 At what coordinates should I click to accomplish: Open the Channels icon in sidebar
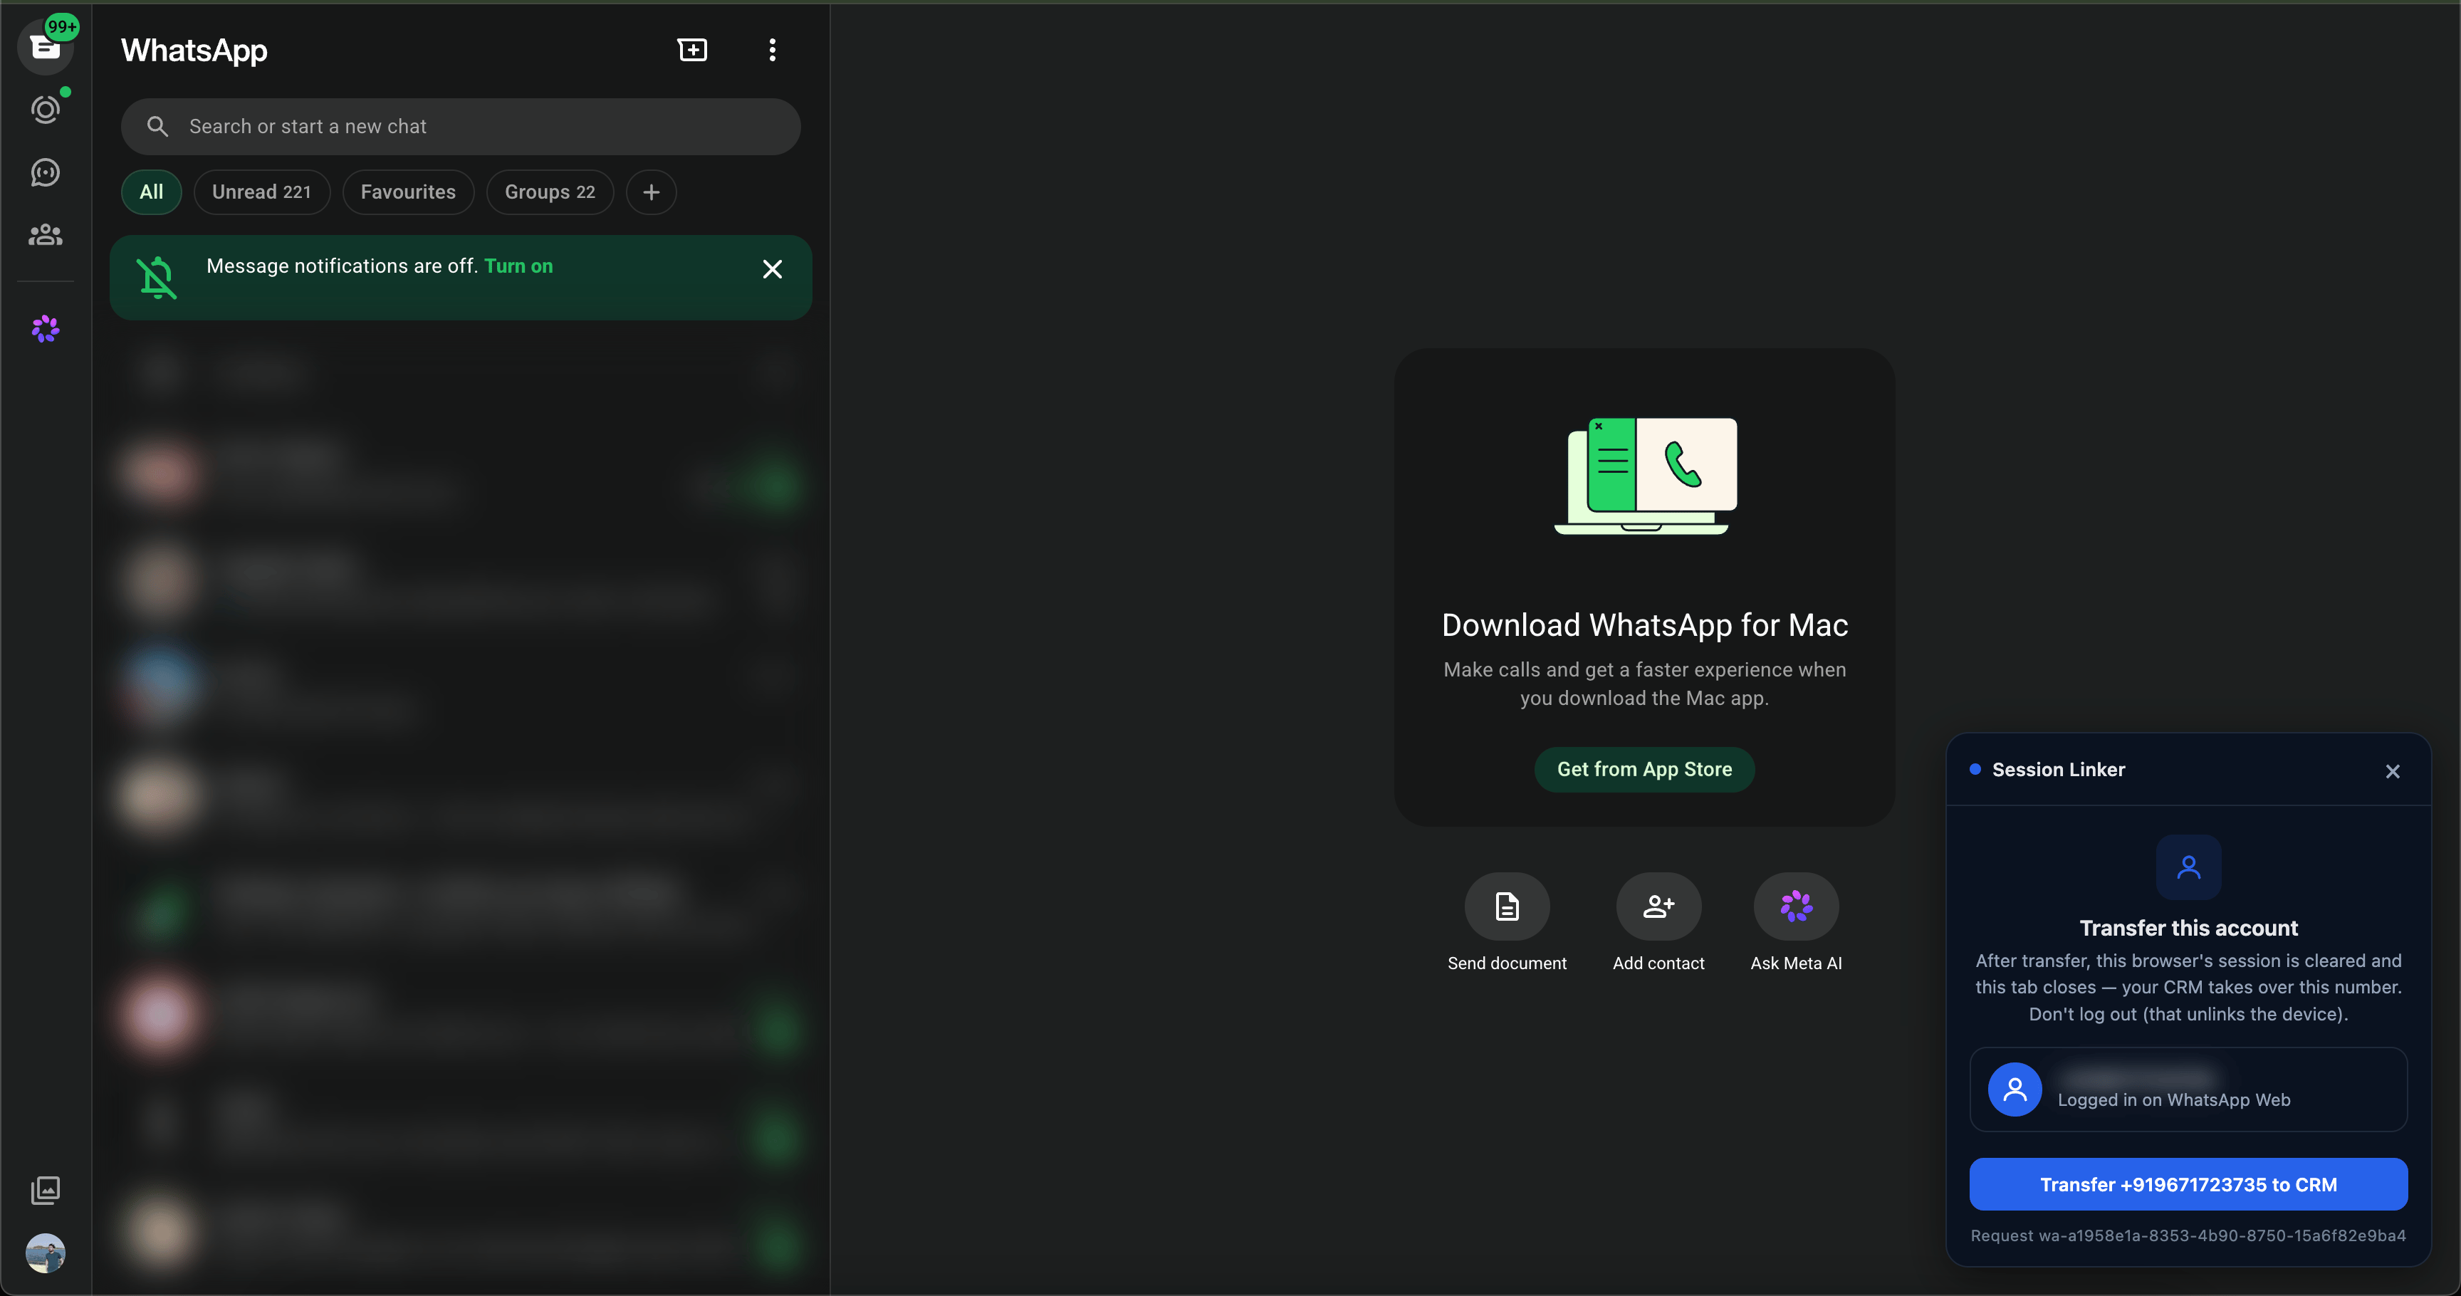pos(45,173)
